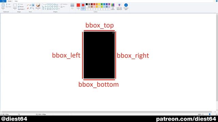Viewport: 218px width, 122px height.
Task: Select the Diamond shape
Action: click(x=45, y=7)
